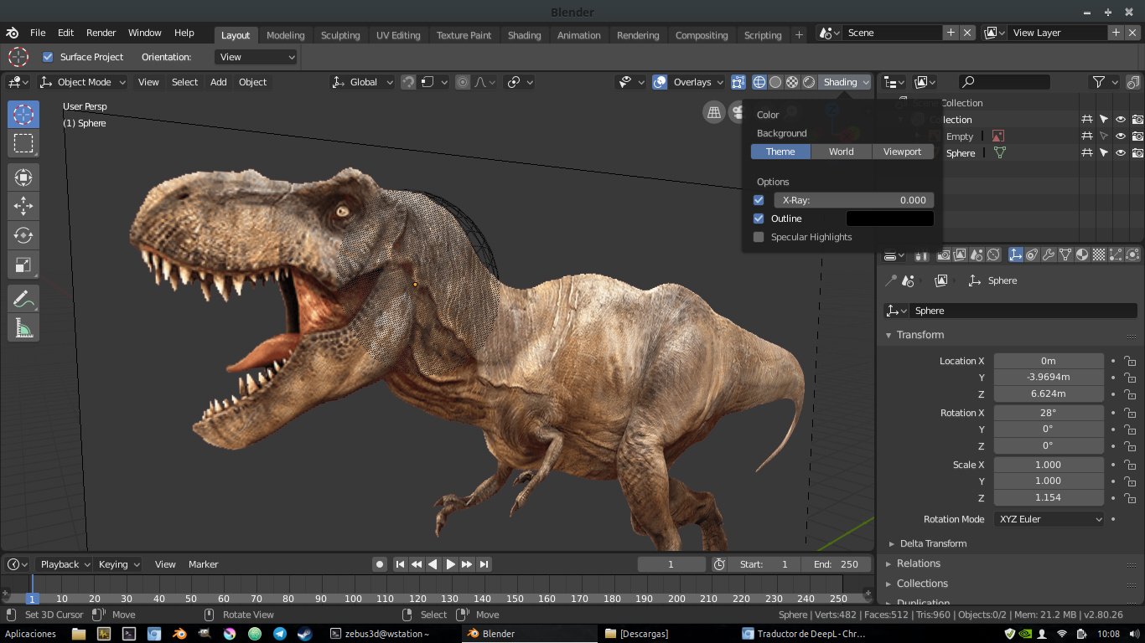Open the viewport Add menu

(219, 82)
